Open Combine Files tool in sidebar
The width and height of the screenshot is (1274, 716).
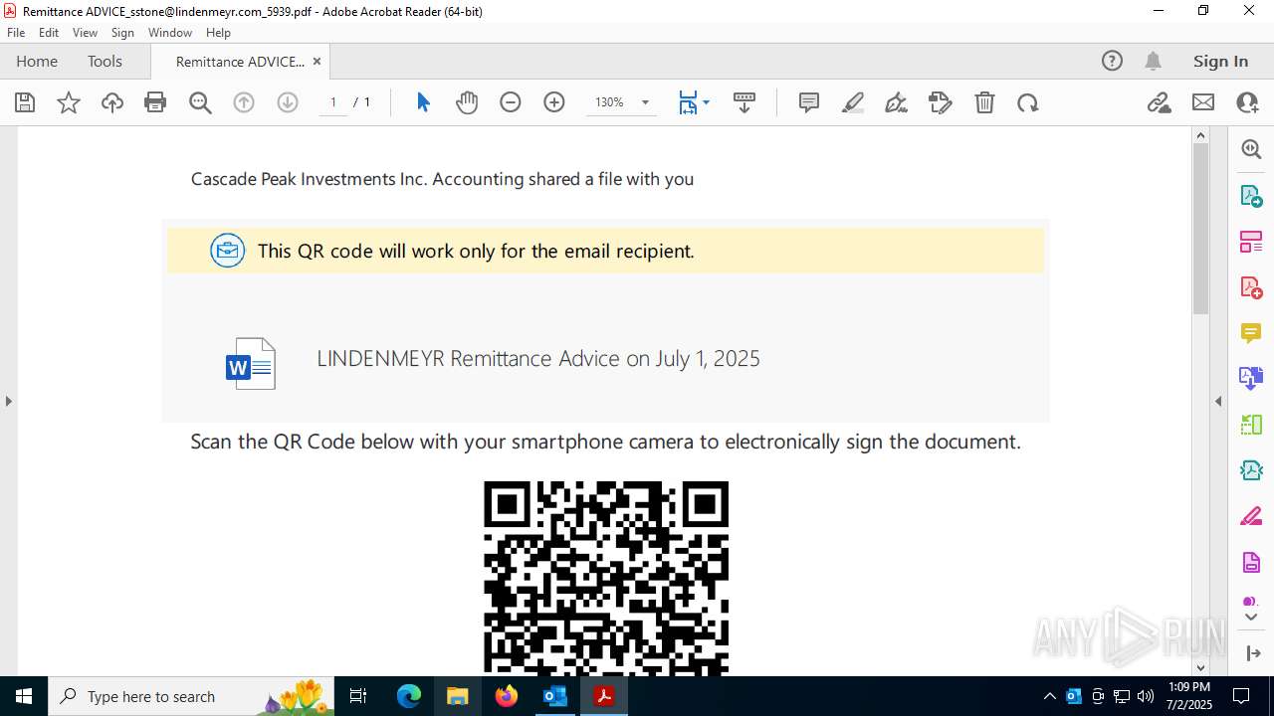1251,379
